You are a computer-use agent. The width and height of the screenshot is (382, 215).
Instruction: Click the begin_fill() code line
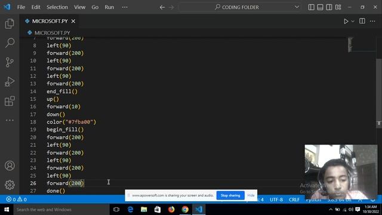tap(65, 130)
